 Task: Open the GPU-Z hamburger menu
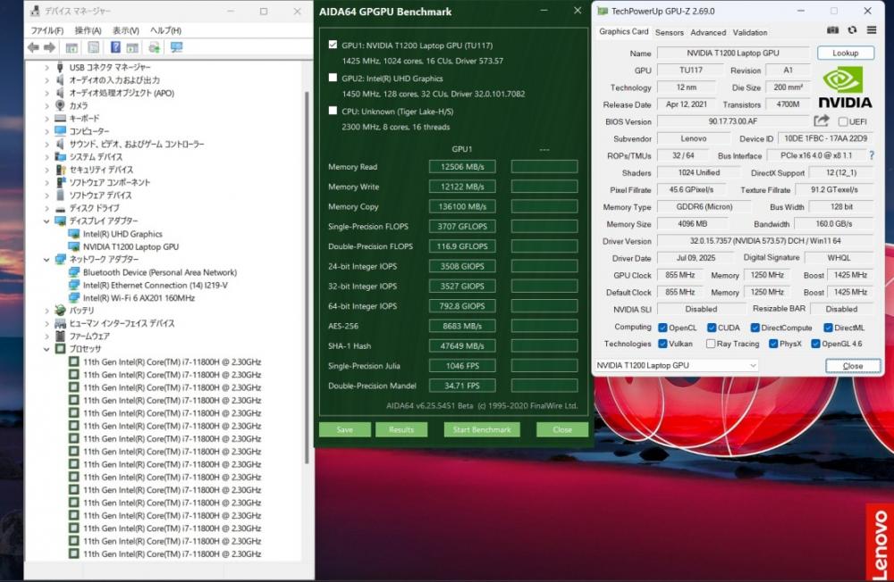870,30
